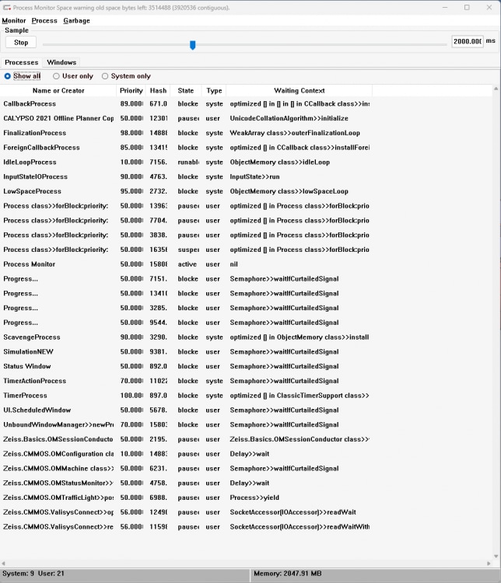The height and width of the screenshot is (583, 501).
Task: Select the UI.ScheduledWindow row
Action: tap(186, 410)
